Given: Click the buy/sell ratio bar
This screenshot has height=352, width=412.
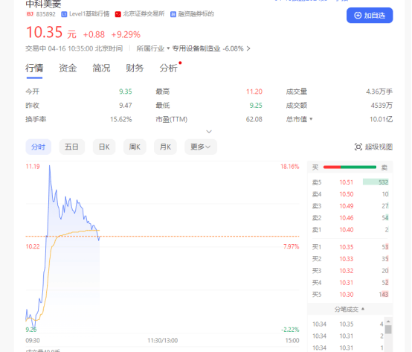Looking at the screenshot, I should [350, 167].
